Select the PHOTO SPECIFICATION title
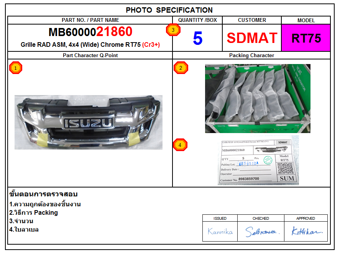This screenshot has width=340, height=255. pyautogui.click(x=169, y=10)
